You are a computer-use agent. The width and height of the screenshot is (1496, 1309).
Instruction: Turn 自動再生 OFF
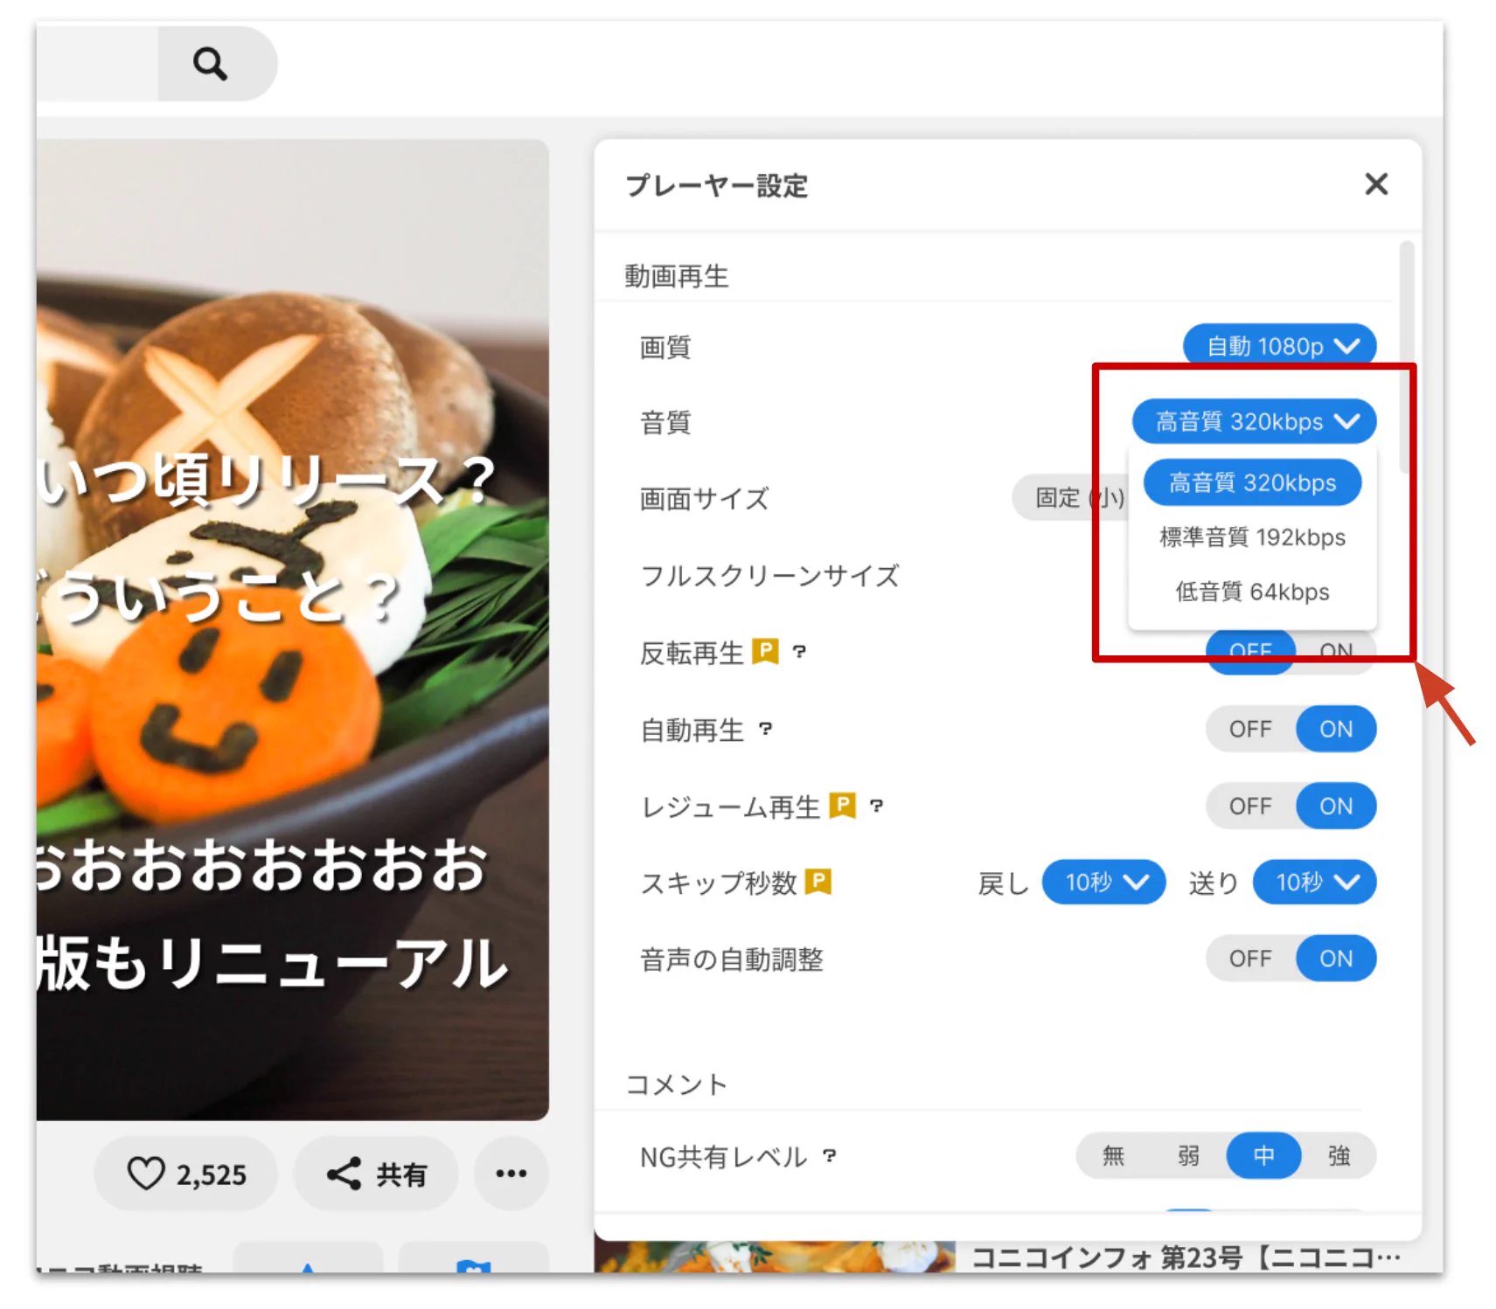tap(1250, 729)
